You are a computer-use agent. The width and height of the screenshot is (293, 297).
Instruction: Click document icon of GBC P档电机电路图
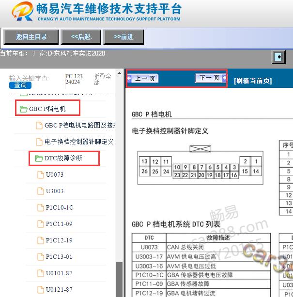[x=39, y=126]
